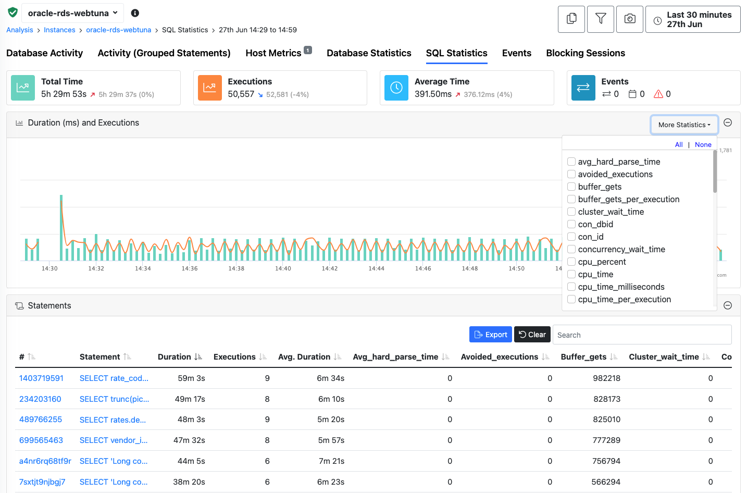Open statement ID a4nr6rq68tf9r
This screenshot has width=747, height=493.
coord(45,461)
